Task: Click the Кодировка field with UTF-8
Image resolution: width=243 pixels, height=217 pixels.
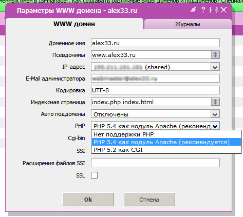Action: pos(155,90)
